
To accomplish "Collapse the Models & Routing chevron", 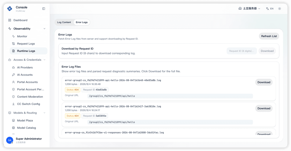I will [44, 113].
